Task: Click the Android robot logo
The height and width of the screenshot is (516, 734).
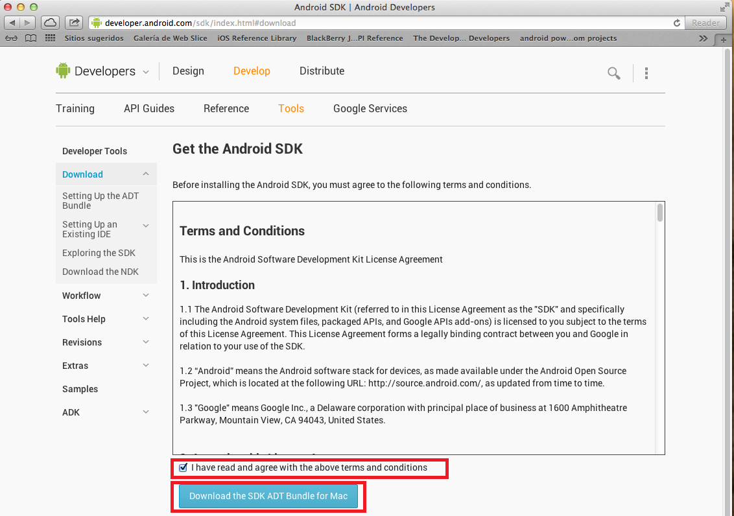Action: [x=63, y=71]
